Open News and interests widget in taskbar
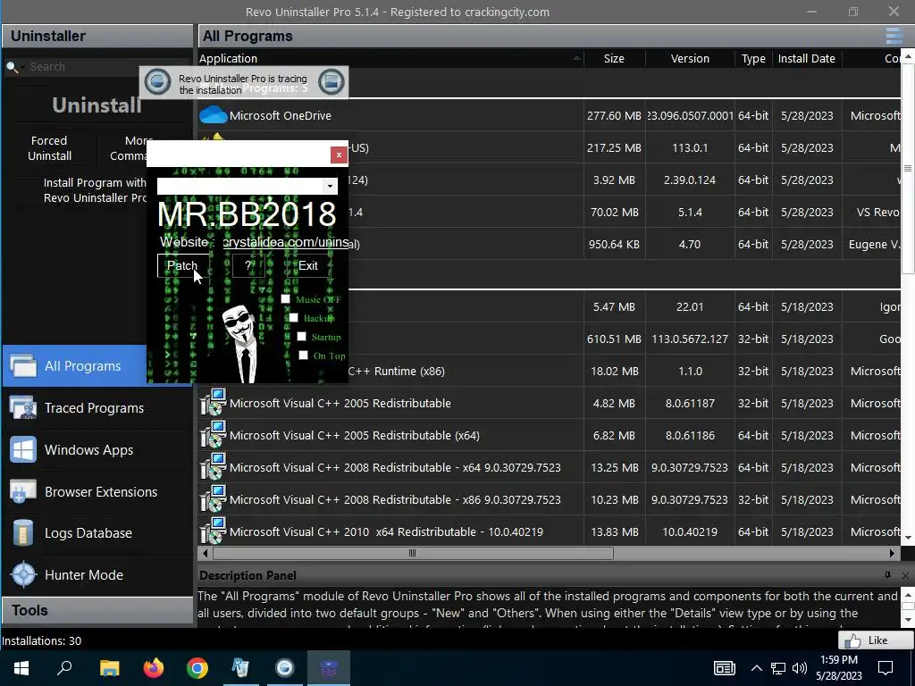The height and width of the screenshot is (686, 915). [724, 668]
